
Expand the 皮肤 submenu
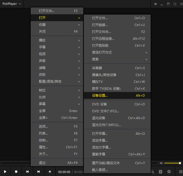coord(57,74)
